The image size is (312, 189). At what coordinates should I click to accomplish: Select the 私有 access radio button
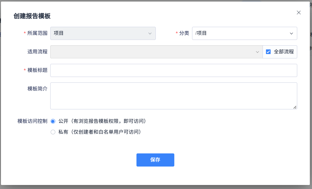[x=53, y=132]
